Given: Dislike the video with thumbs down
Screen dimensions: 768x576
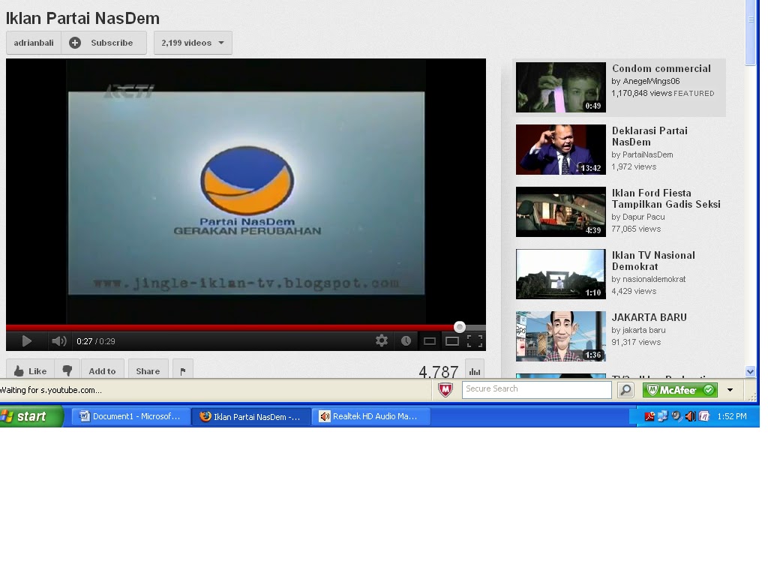Looking at the screenshot, I should pos(67,370).
